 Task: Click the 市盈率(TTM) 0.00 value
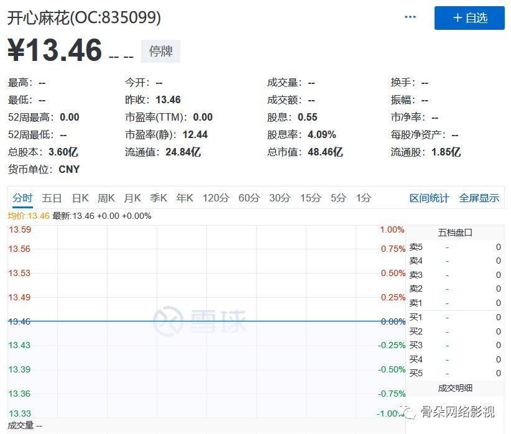click(x=203, y=117)
